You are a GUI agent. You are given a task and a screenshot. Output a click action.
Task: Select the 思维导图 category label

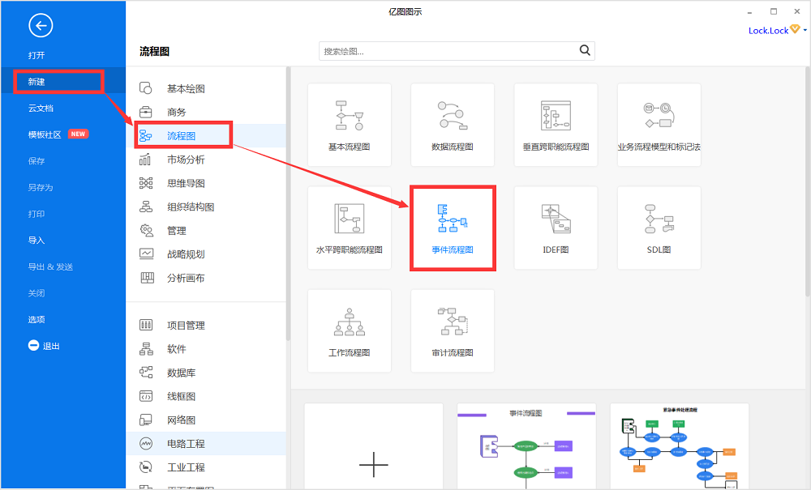click(186, 183)
